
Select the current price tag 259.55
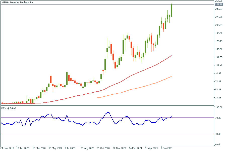(219, 5)
